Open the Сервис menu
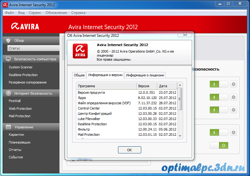Viewport: 250px width, 176px height. click(x=35, y=13)
